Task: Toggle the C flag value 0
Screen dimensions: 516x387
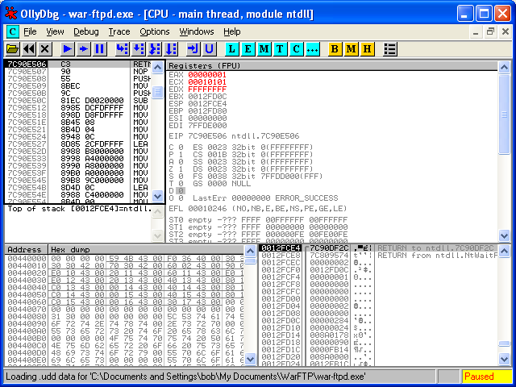Action: tap(181, 147)
